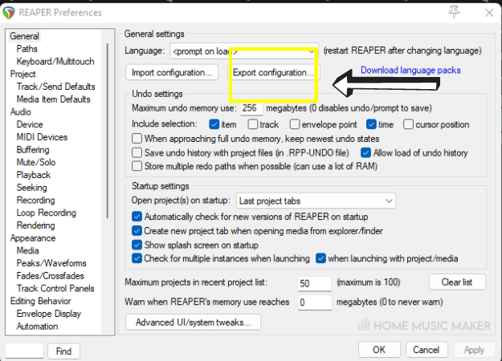Click the Find button

[x=63, y=351]
